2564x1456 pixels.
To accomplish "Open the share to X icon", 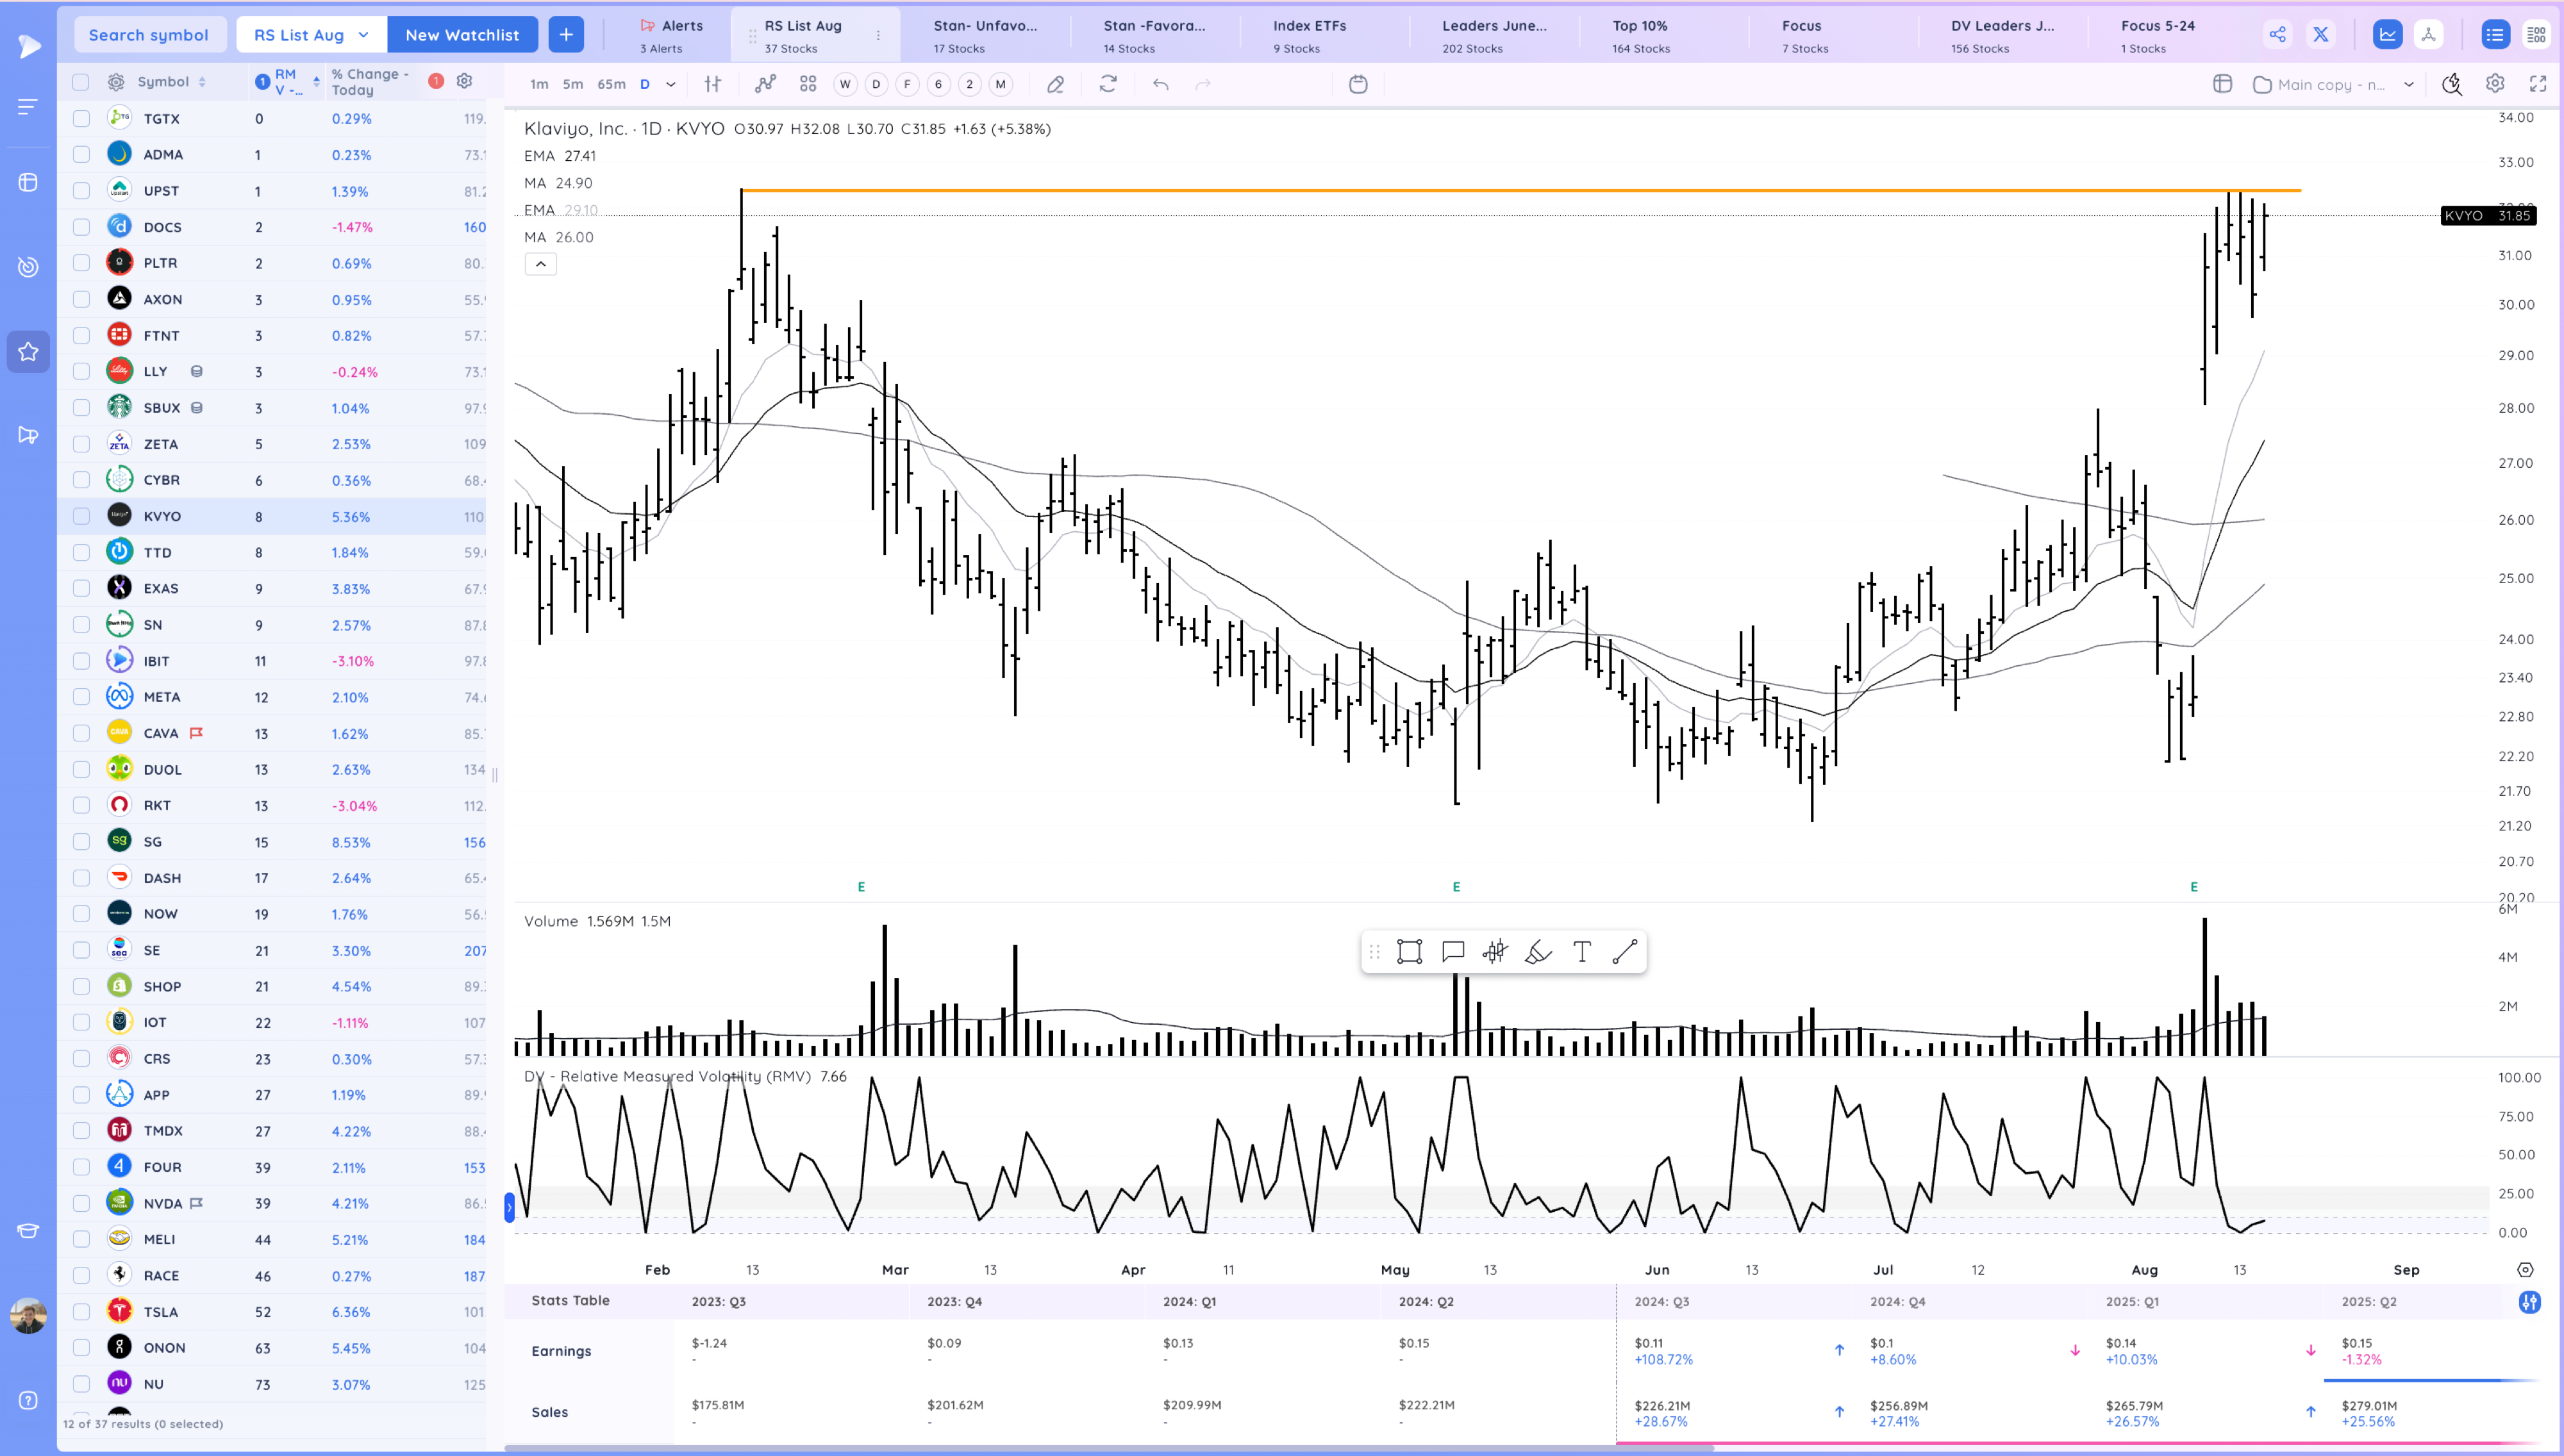I will (2321, 33).
